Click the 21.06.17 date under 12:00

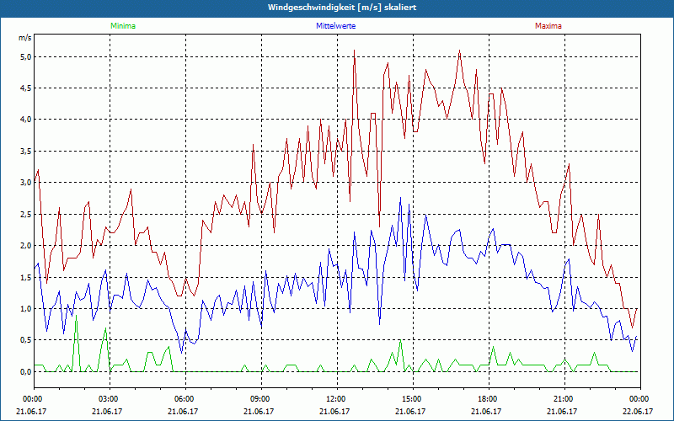point(334,412)
